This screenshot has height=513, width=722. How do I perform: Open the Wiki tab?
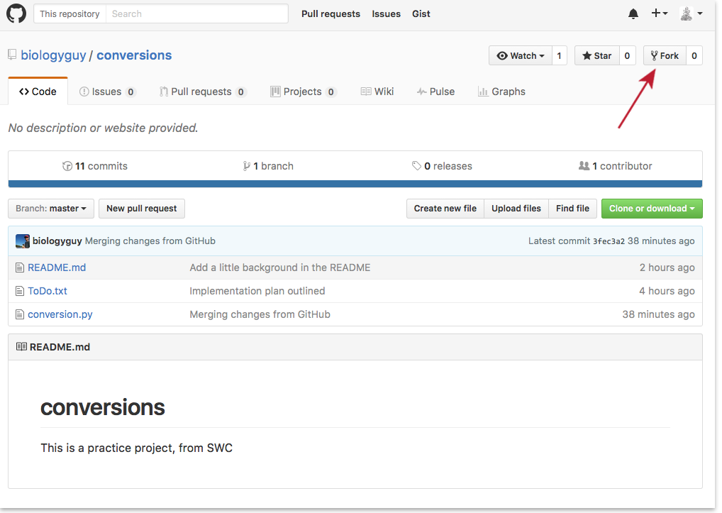click(377, 92)
